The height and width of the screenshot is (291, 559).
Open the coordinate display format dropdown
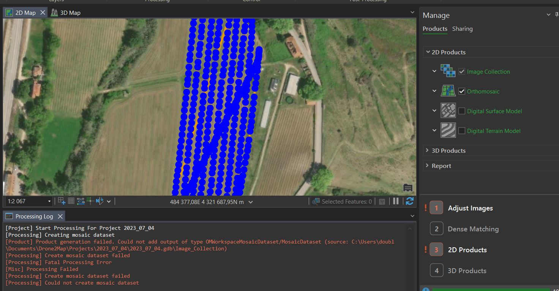(x=251, y=202)
